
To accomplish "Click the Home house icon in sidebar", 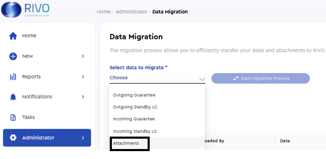I will (13, 36).
